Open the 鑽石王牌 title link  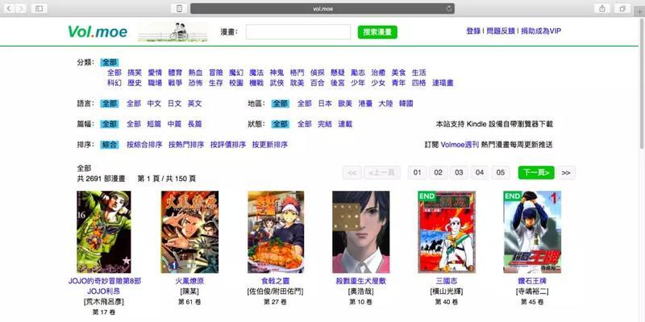[532, 281]
